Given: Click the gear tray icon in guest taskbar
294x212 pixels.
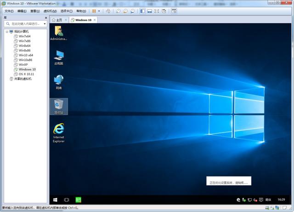Looking at the screenshot, I should pyautogui.click(x=238, y=200).
